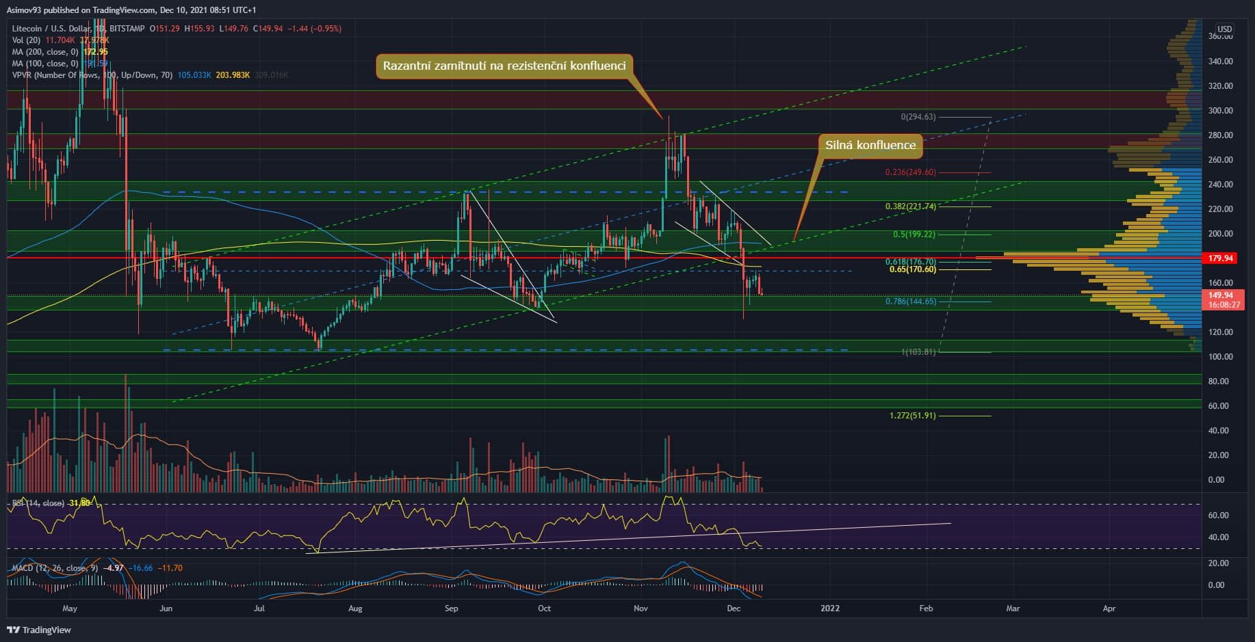The image size is (1255, 642).
Task: Select the 0.65(170.60) Fibonacci label
Action: point(912,269)
